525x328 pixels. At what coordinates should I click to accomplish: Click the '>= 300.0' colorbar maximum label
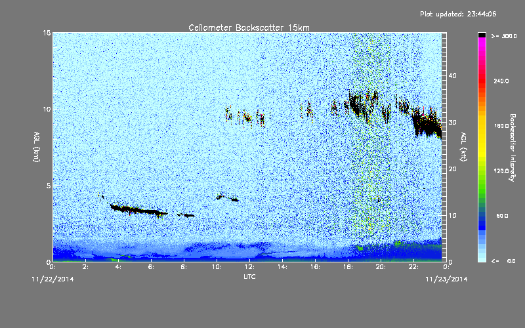[x=504, y=36]
